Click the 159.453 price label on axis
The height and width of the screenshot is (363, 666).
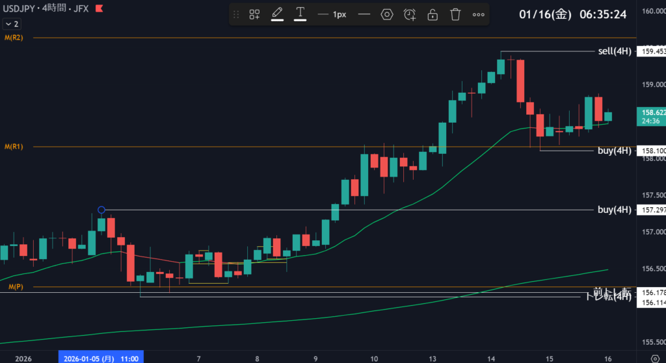tap(652, 51)
